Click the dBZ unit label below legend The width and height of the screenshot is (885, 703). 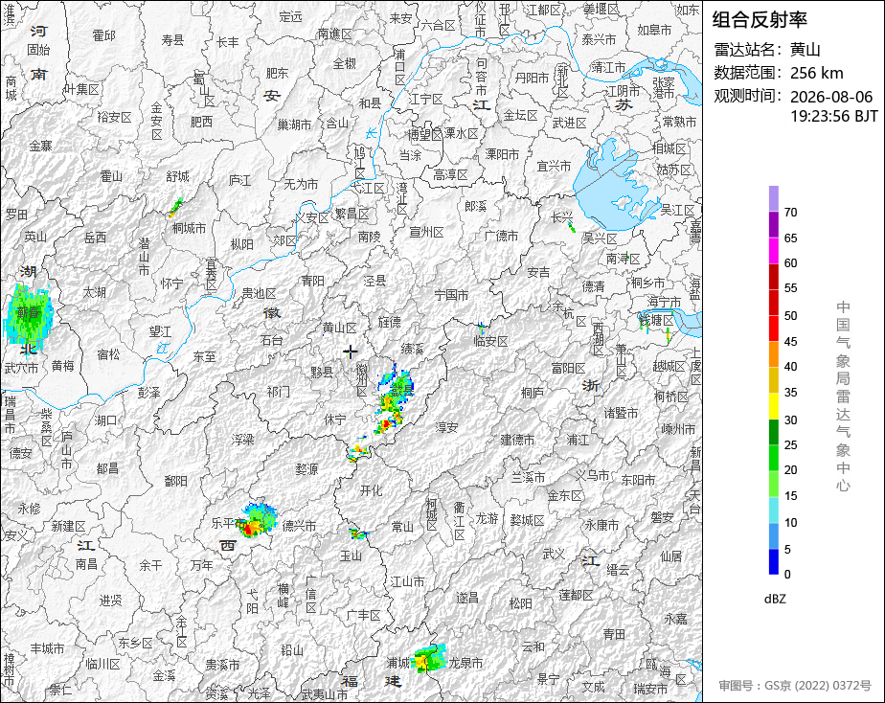click(x=775, y=600)
